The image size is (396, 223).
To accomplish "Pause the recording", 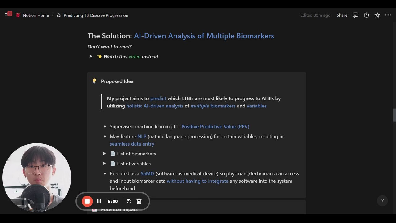I will point(99,201).
